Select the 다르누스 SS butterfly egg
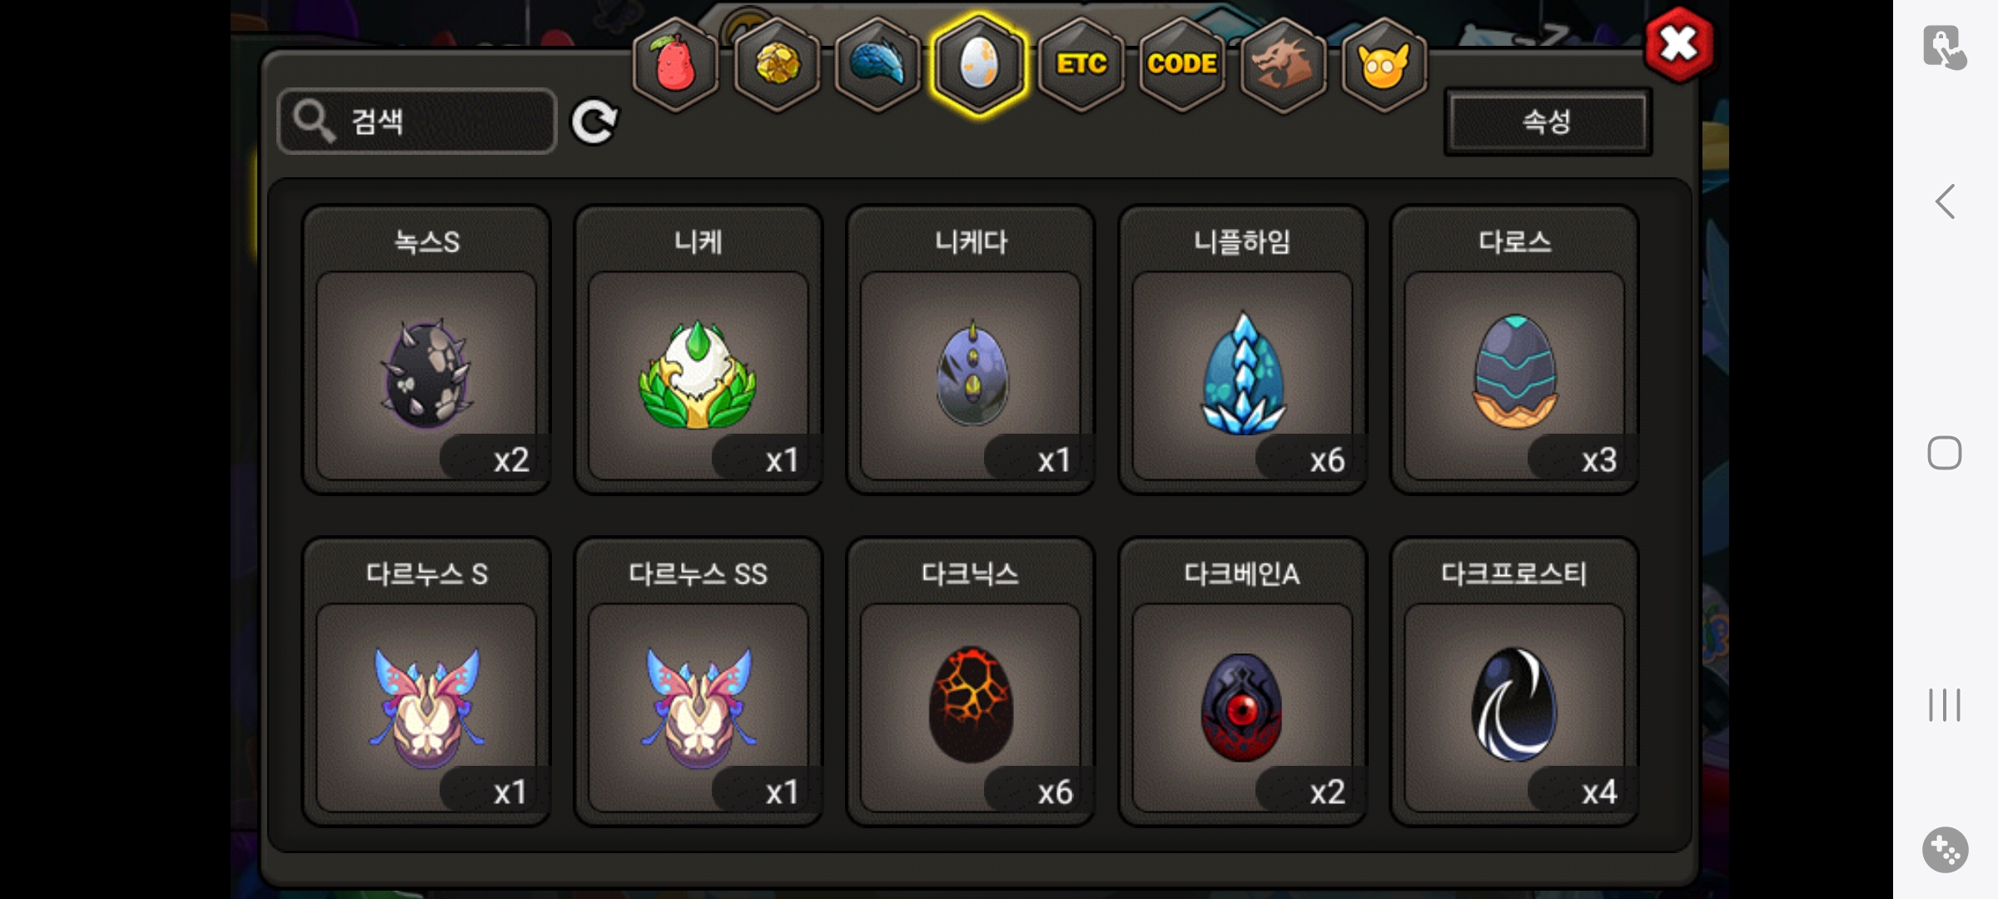 click(698, 682)
